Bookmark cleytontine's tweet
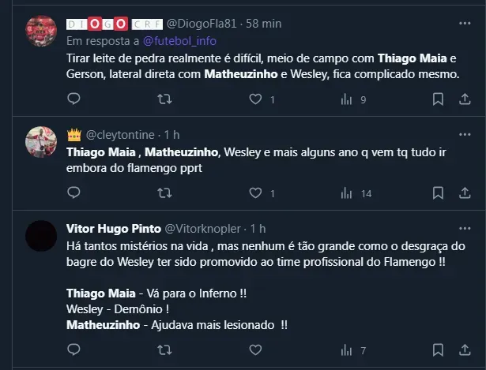The image size is (486, 370). coord(438,192)
